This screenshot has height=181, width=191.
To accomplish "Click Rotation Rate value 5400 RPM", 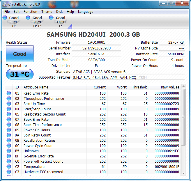I will pos(172,54).
